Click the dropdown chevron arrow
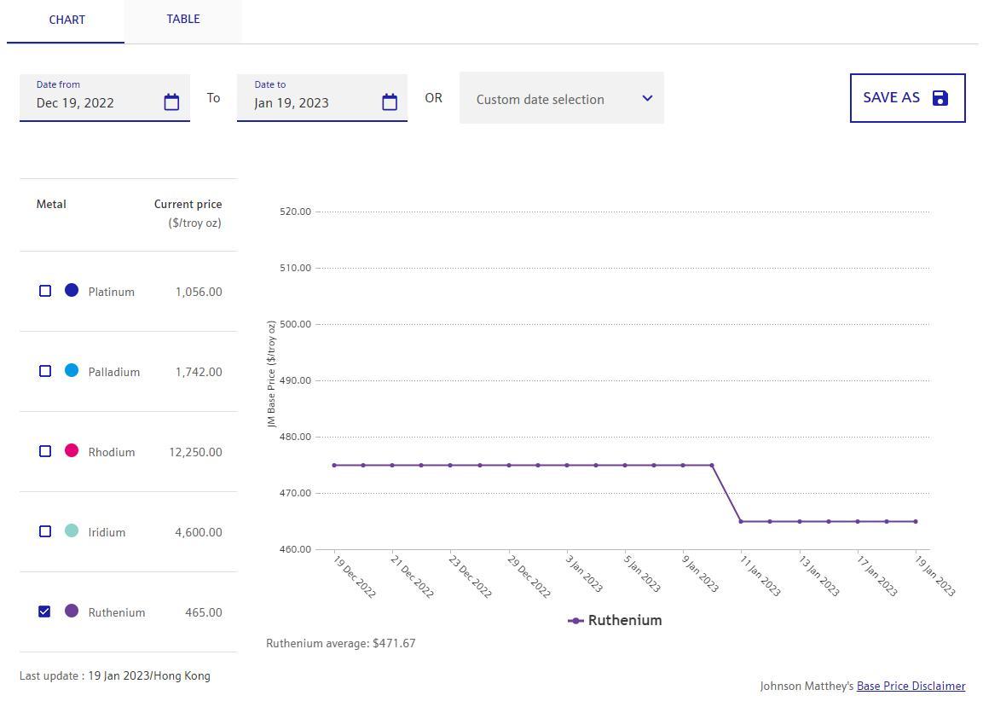This screenshot has height=707, width=983. [647, 98]
